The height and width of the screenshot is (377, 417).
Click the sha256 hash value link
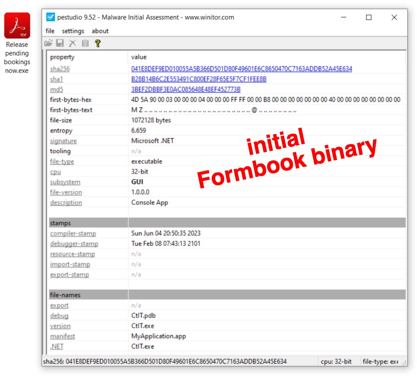[241, 69]
